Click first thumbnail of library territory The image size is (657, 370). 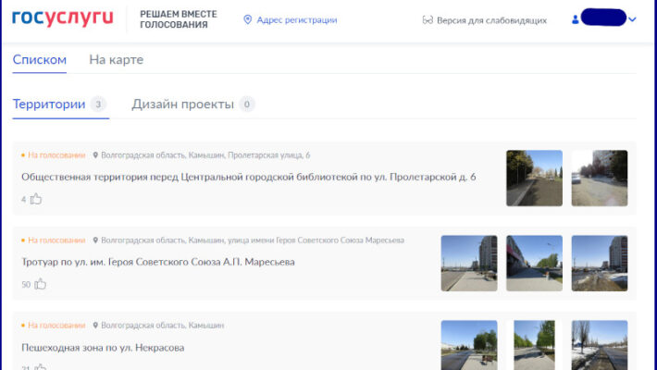[534, 178]
